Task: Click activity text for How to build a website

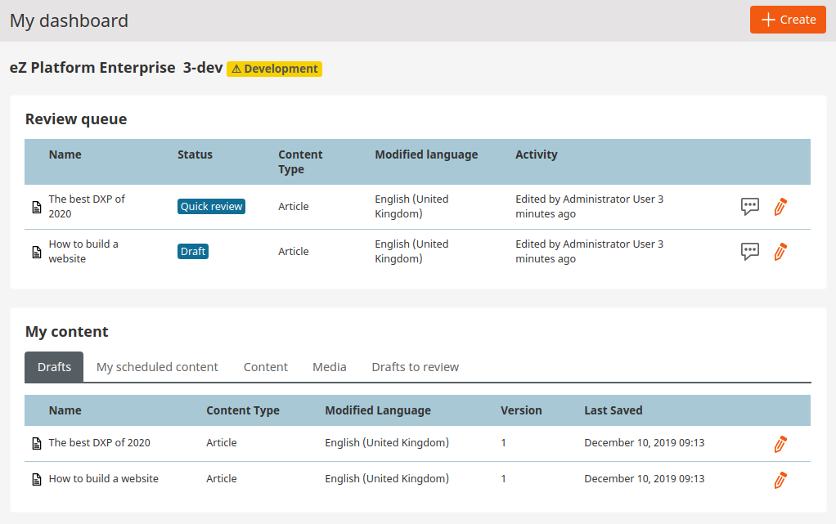Action: (589, 251)
